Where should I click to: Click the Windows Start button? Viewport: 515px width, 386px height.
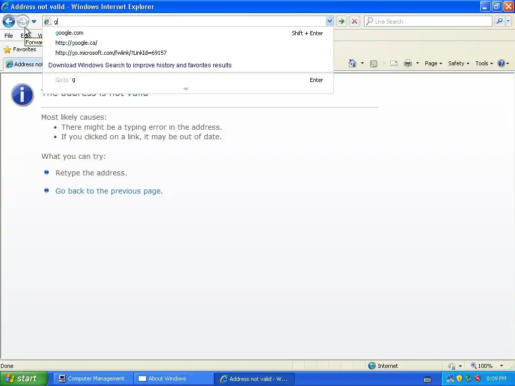click(24, 378)
